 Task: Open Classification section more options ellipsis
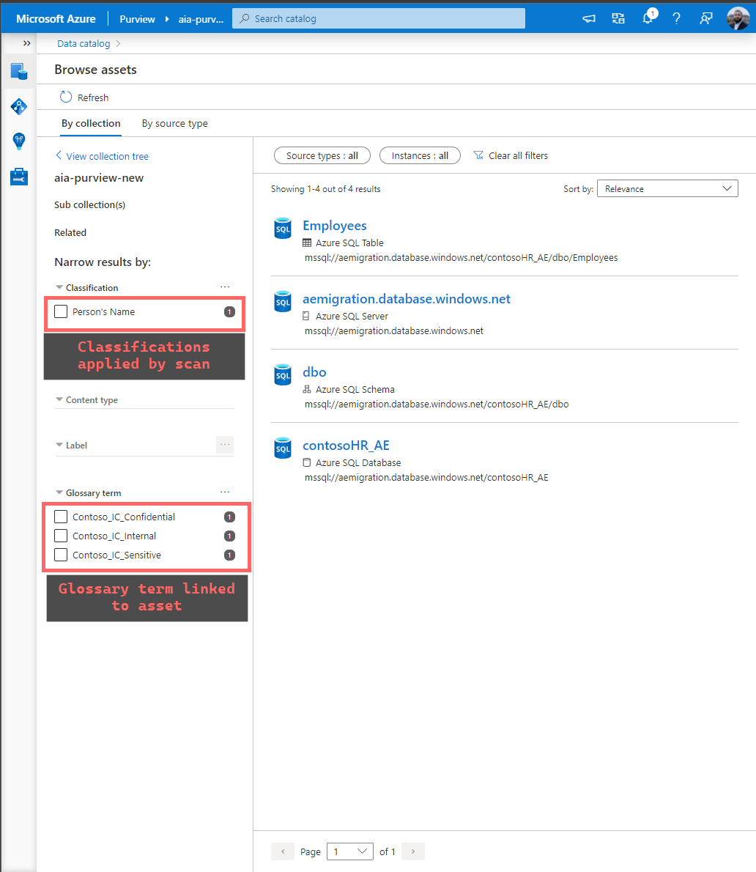click(x=225, y=287)
